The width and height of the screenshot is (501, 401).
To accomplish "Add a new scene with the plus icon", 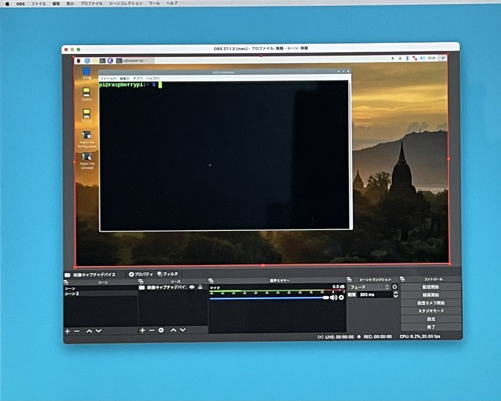I will click(67, 331).
